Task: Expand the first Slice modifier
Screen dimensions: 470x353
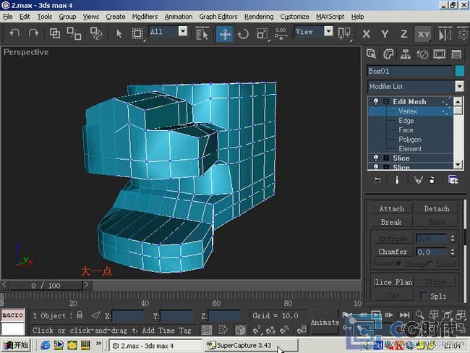Action: pos(386,158)
